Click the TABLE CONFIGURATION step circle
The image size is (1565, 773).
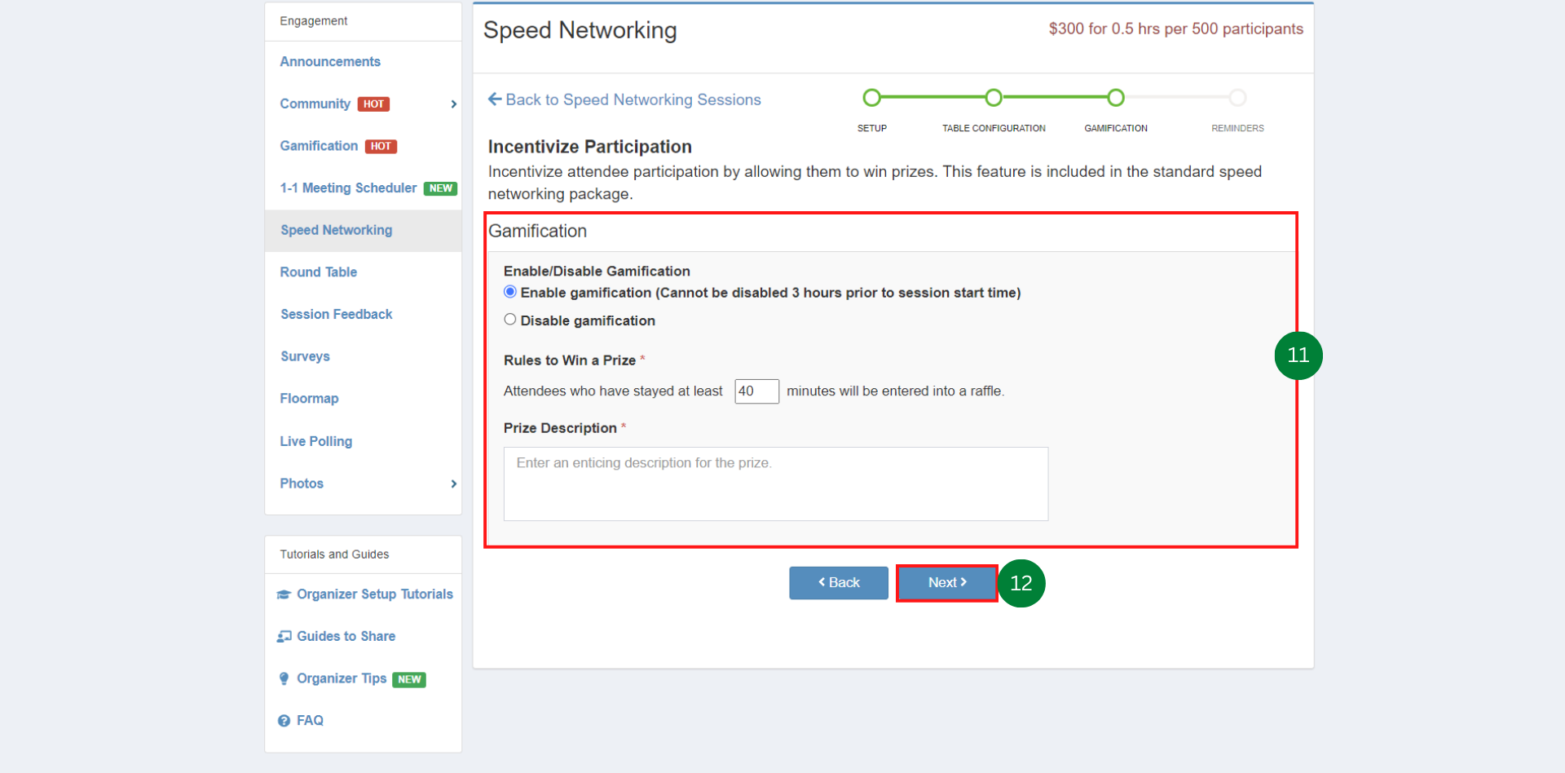click(994, 97)
